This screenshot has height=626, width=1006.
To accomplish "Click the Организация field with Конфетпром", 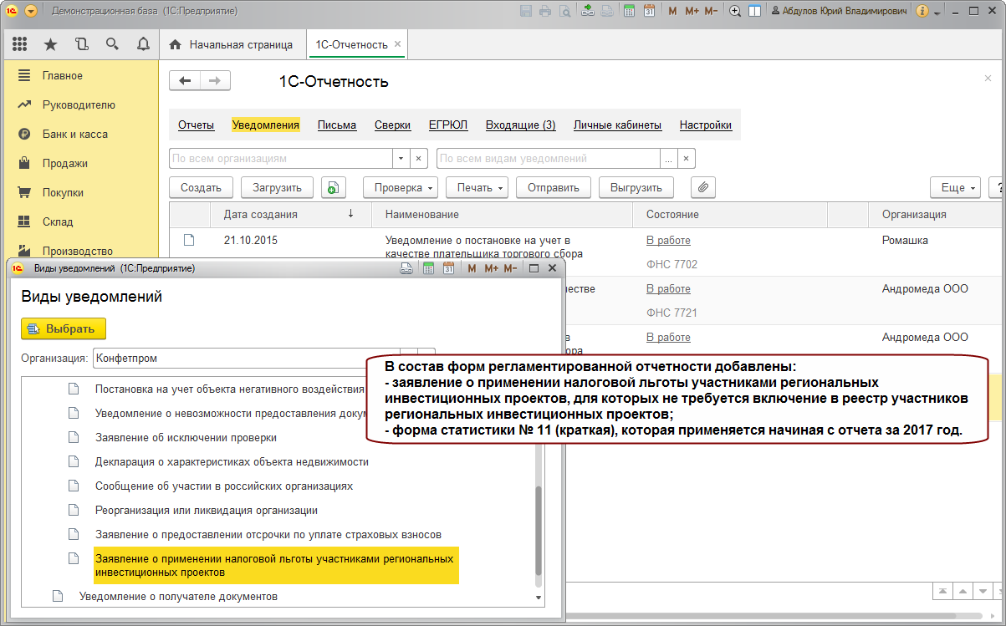I will (x=247, y=358).
